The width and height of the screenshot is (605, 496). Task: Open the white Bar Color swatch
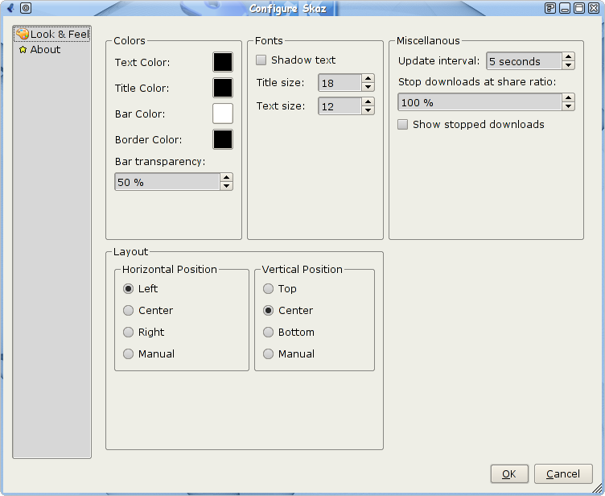click(x=223, y=114)
